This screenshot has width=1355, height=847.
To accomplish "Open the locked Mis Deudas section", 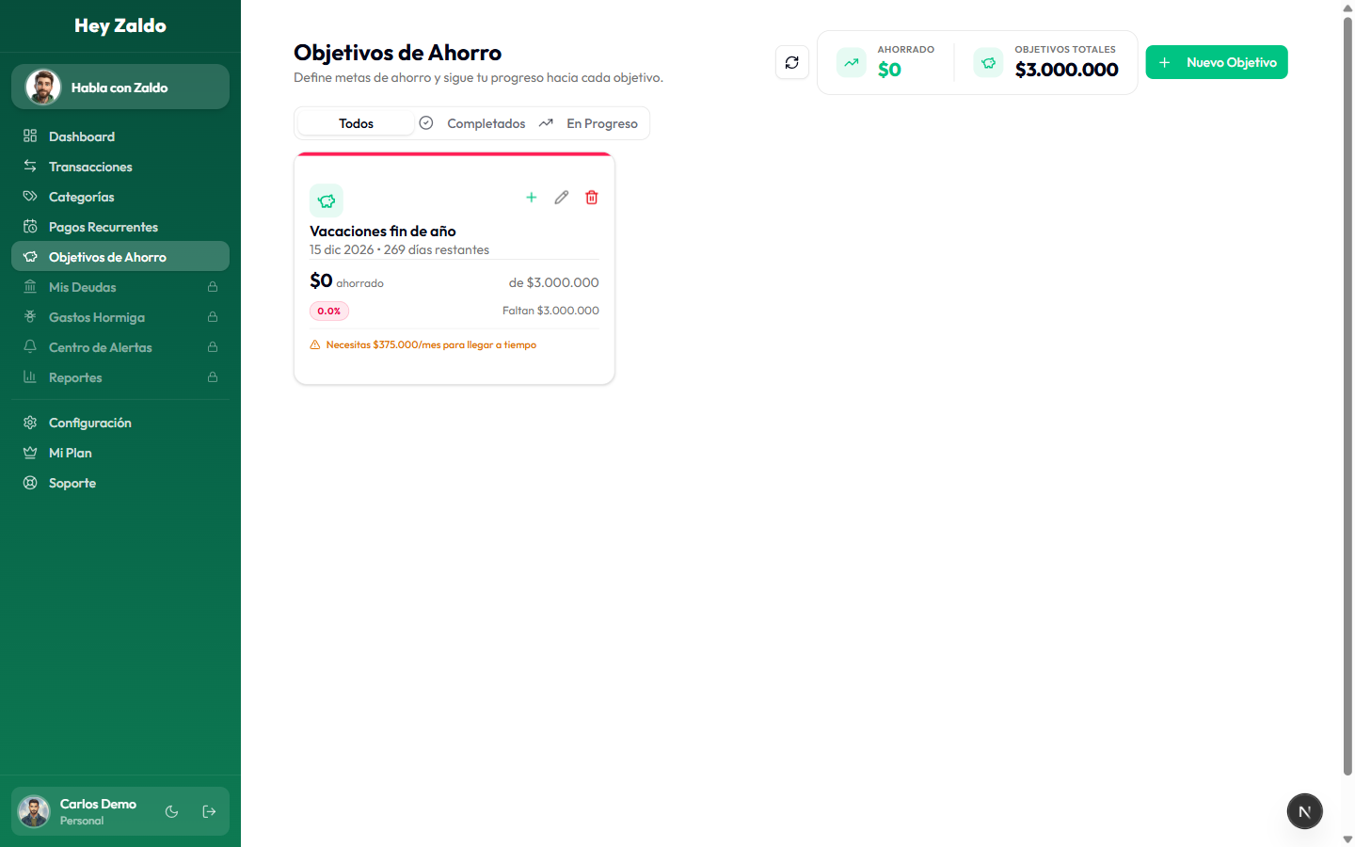I will (84, 287).
